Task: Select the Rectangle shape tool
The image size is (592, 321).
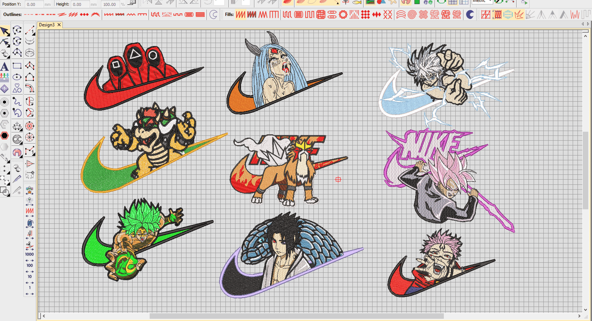Action: tap(17, 66)
